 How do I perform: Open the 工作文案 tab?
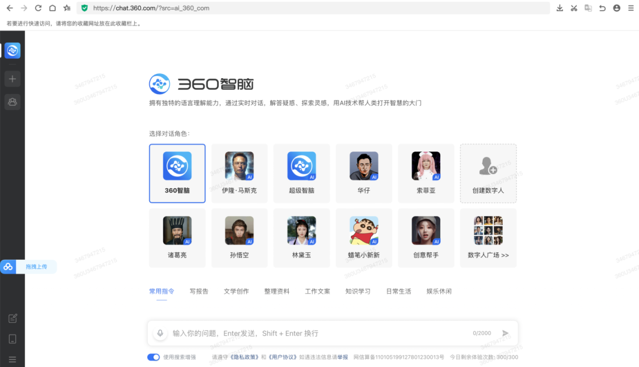(x=318, y=291)
